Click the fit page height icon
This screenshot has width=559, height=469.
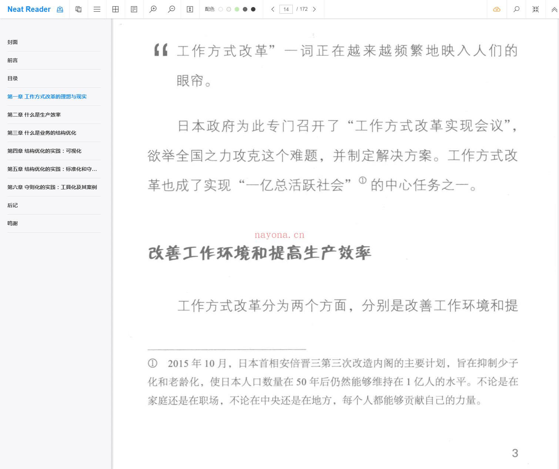click(x=190, y=9)
